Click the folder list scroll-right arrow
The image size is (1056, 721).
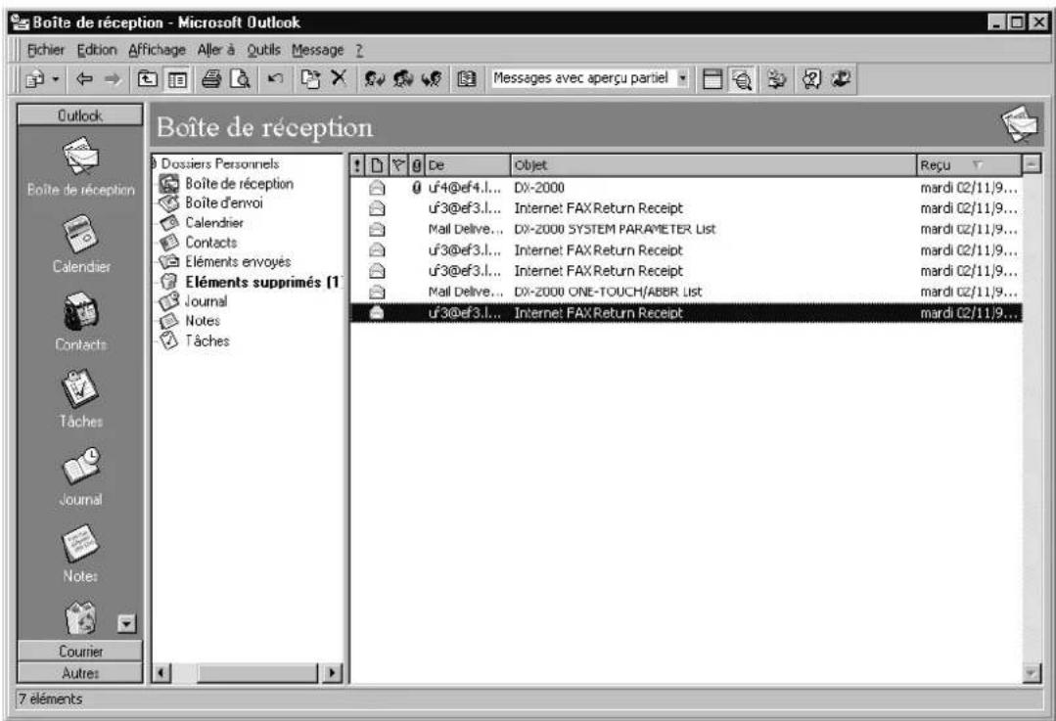click(x=331, y=672)
